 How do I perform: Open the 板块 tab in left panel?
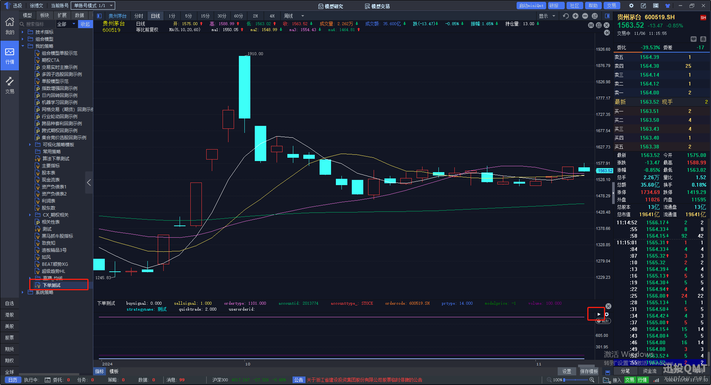click(x=45, y=15)
